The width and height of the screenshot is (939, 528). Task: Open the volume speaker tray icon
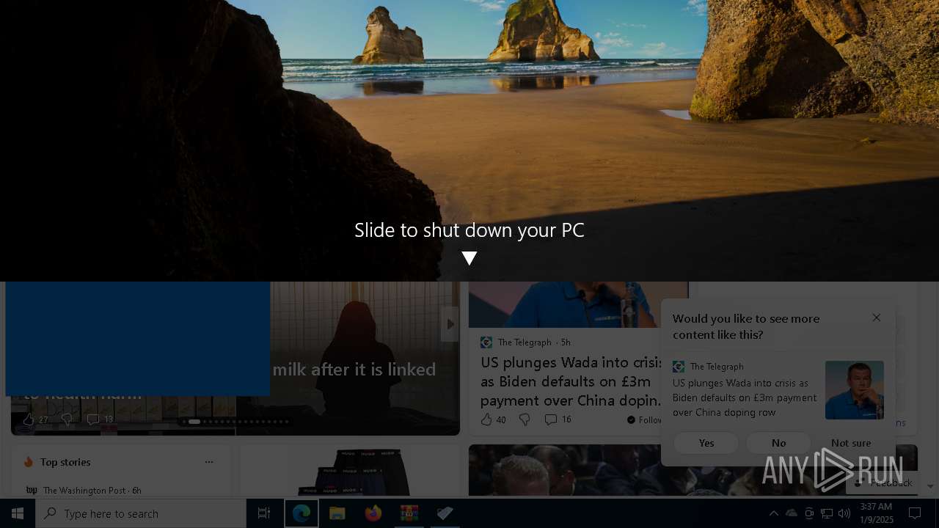(844, 513)
